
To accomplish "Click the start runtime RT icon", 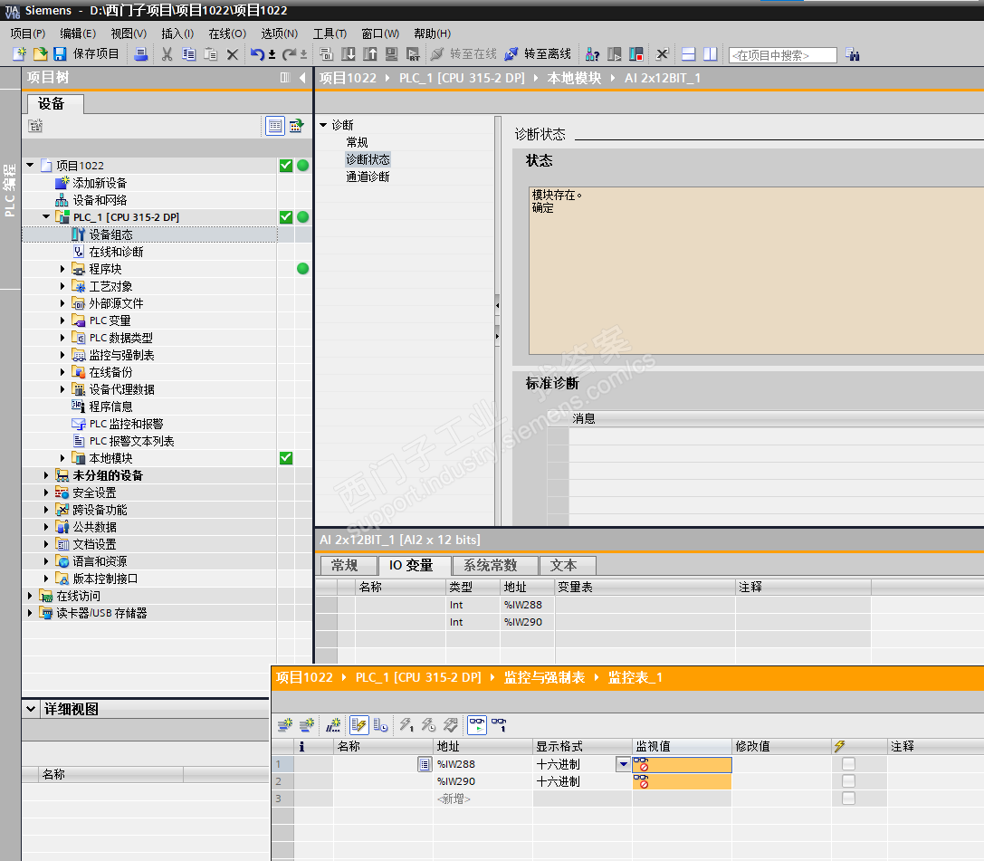I will coord(412,54).
